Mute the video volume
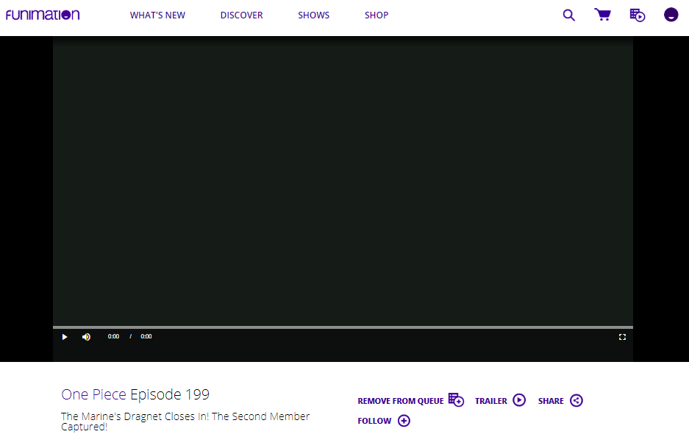Image resolution: width=689 pixels, height=437 pixels. [x=86, y=337]
